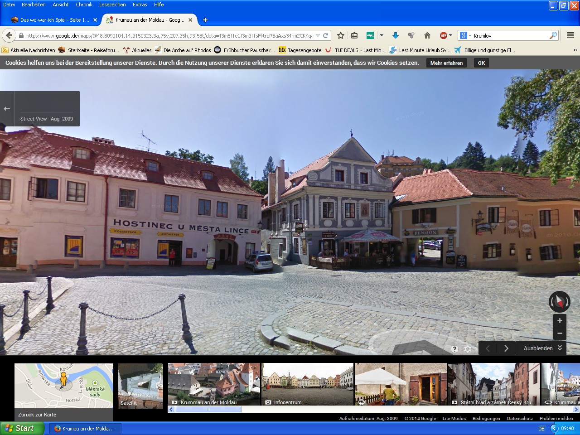Click the photo strip horizontal scrollbar
The height and width of the screenshot is (435, 580).
(208, 410)
